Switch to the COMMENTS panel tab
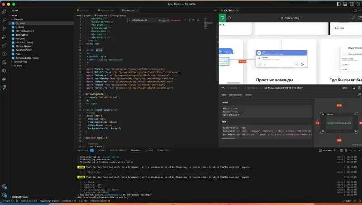This screenshot has width=362, height=205. (x=163, y=150)
